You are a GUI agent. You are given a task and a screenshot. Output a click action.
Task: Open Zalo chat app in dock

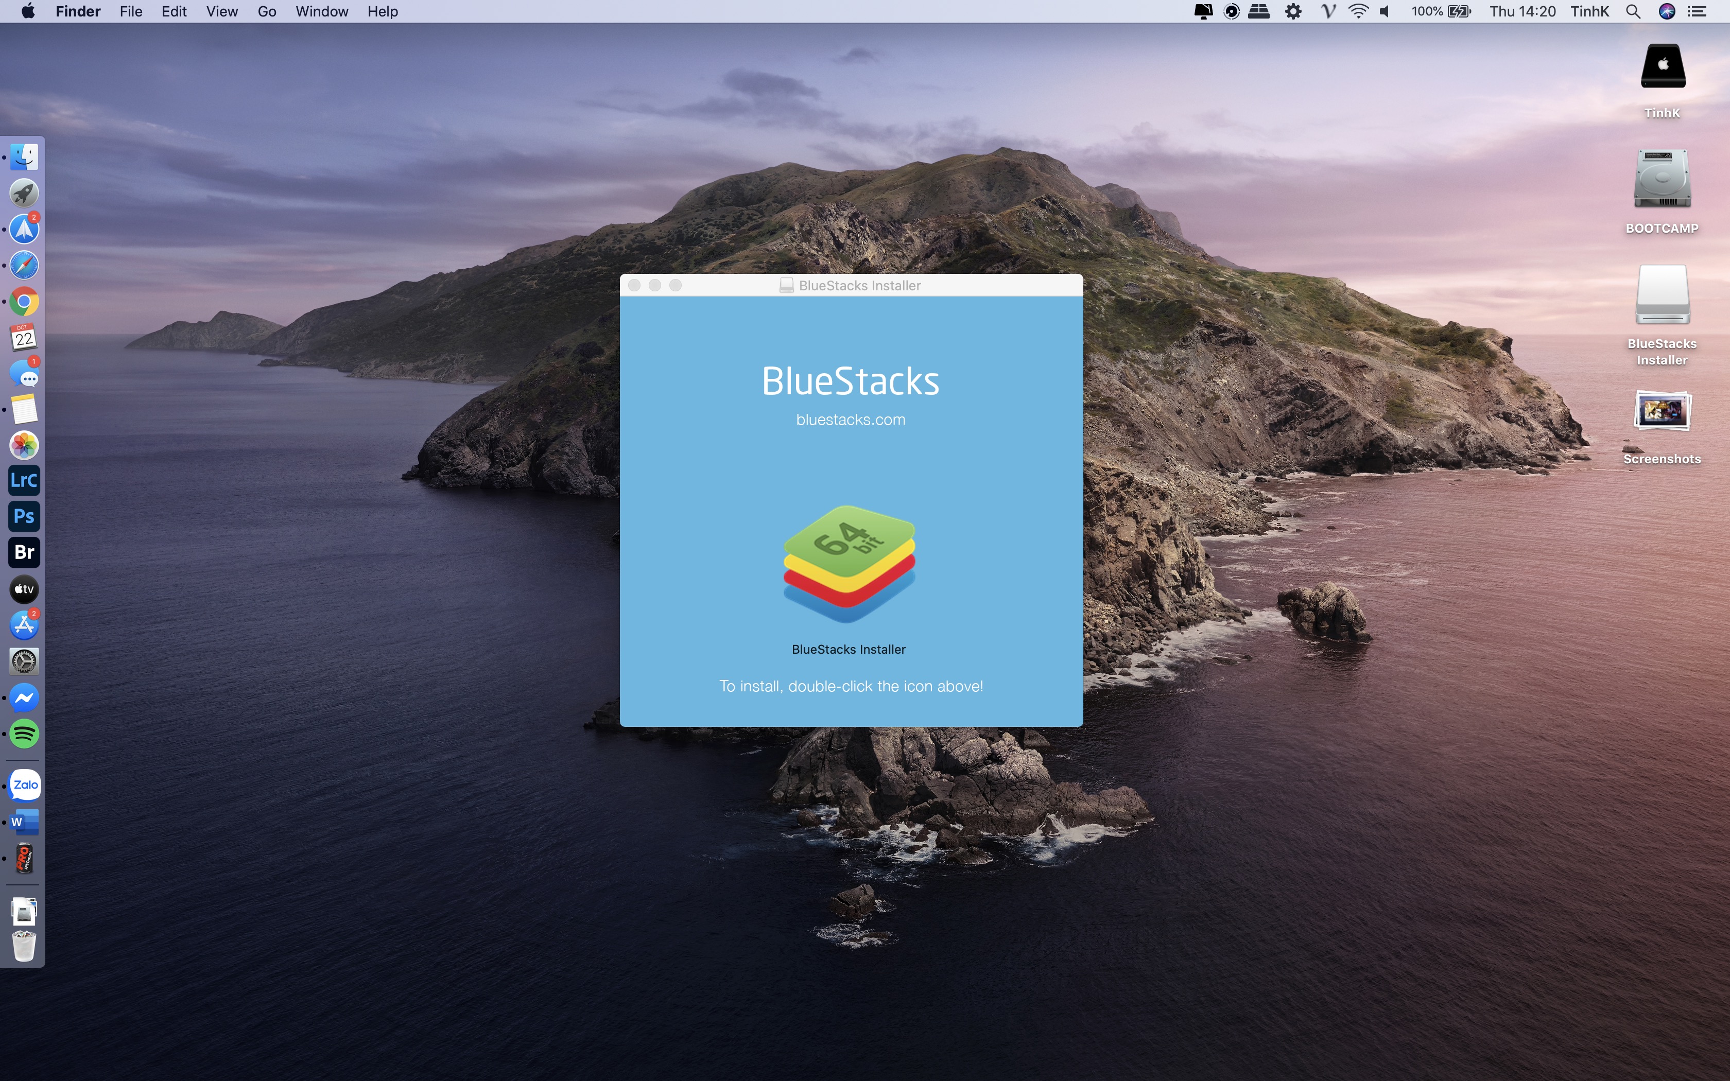pos(24,785)
